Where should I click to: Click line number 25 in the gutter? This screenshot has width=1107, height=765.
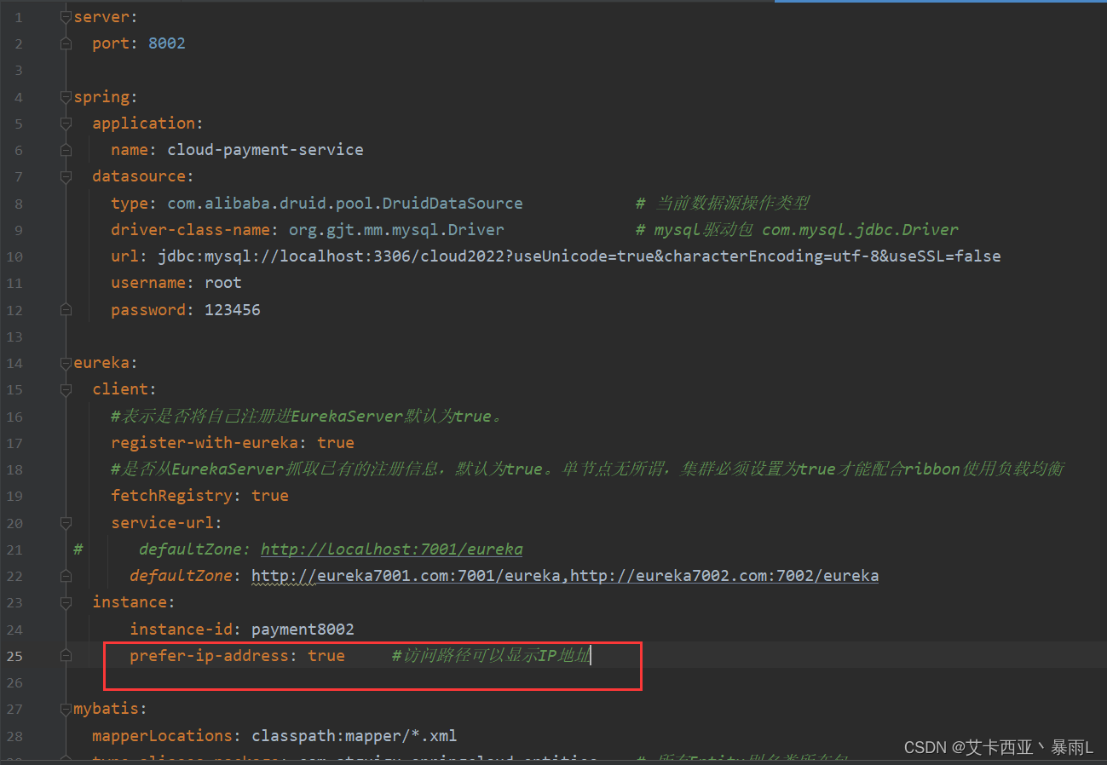14,656
